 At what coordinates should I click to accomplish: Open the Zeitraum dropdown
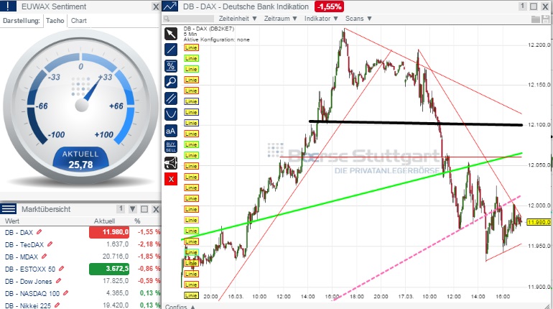281,19
